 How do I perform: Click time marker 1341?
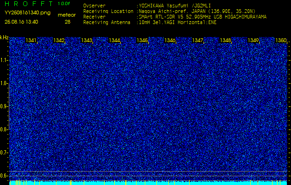coord(31,40)
